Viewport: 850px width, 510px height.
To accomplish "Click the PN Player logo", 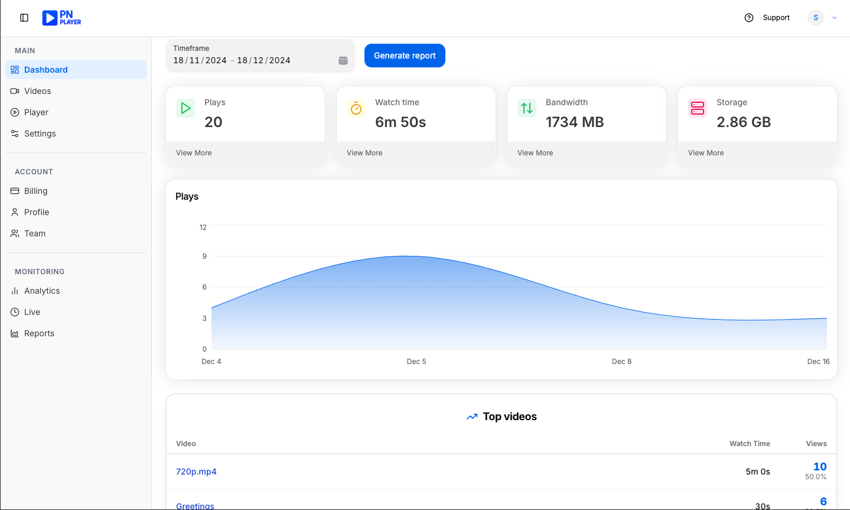I will point(61,18).
